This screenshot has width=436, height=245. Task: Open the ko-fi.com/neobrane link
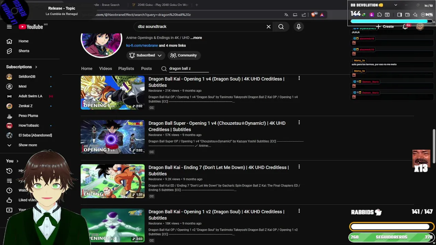(x=142, y=46)
